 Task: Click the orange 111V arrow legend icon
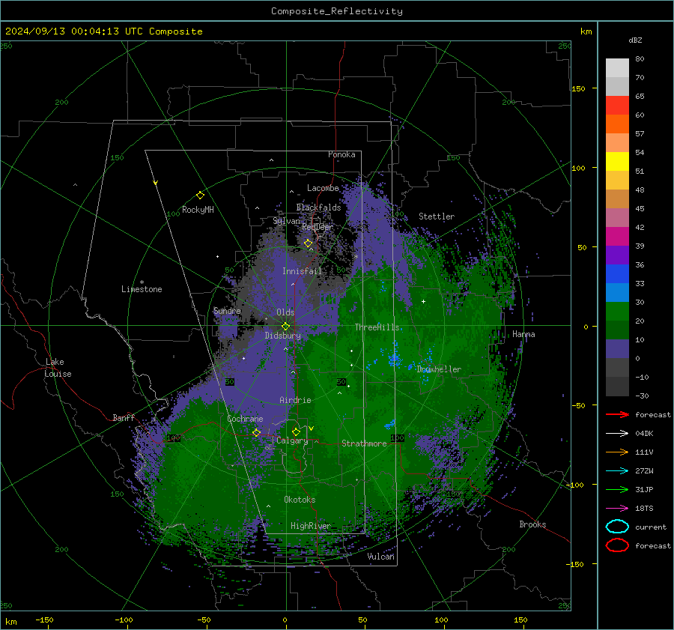(617, 452)
